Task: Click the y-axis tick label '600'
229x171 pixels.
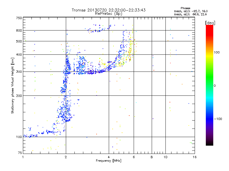Action: [19, 30]
